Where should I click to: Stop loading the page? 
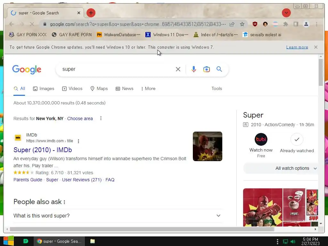[32, 24]
